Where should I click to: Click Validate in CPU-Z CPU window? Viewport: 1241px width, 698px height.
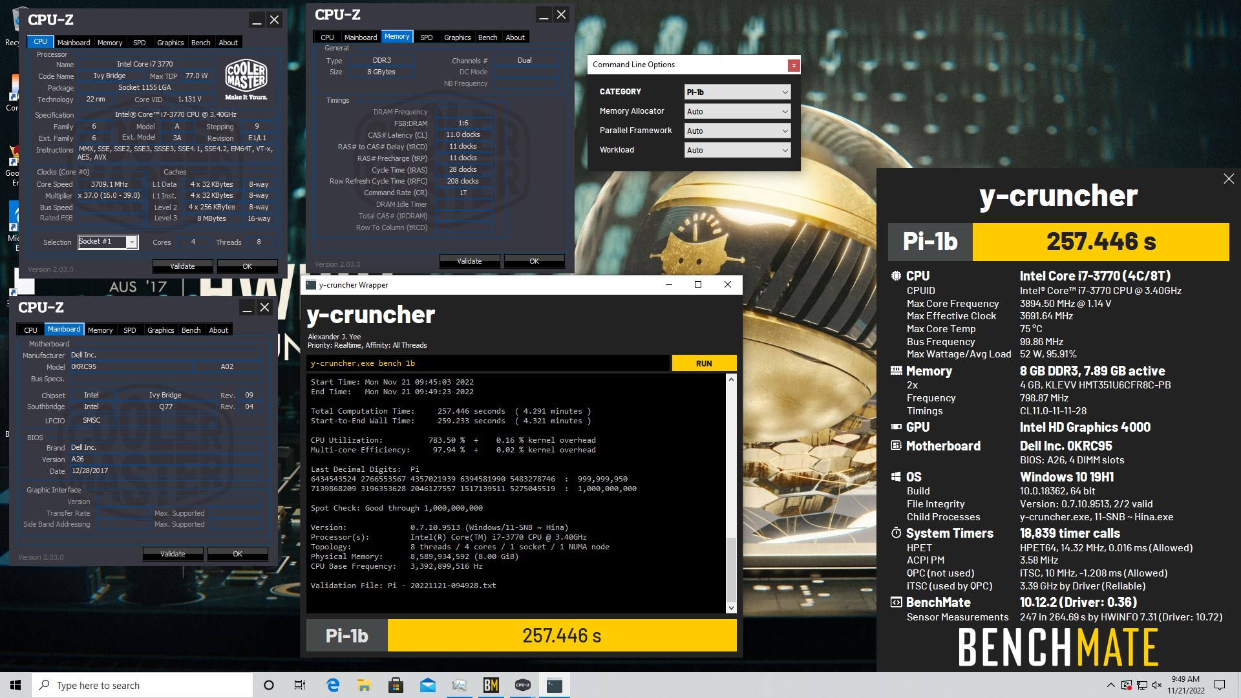click(x=182, y=266)
